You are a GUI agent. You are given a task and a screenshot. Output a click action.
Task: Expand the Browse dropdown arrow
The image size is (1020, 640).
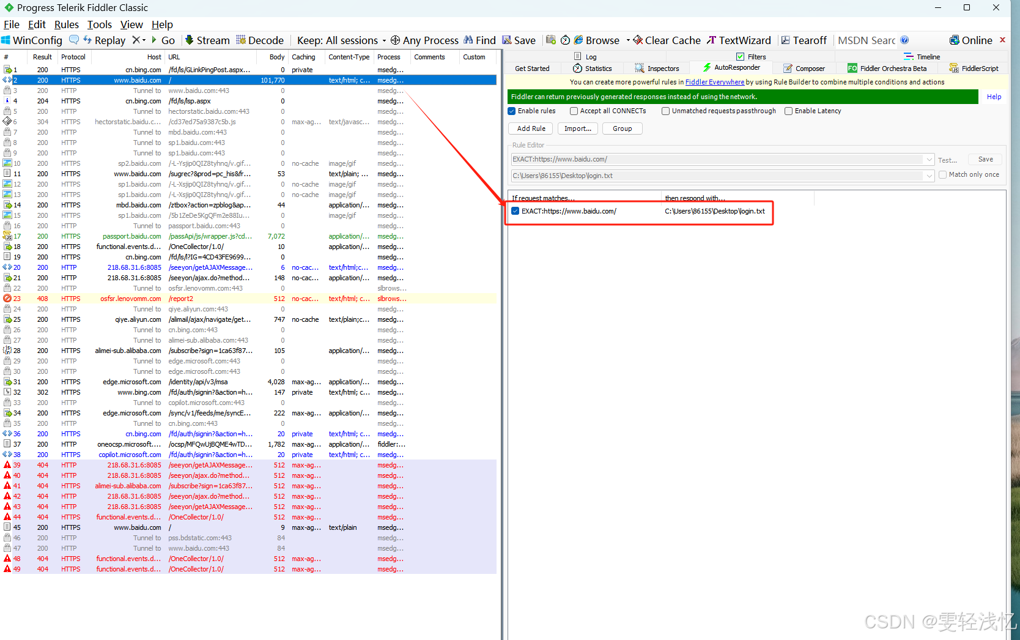point(628,40)
